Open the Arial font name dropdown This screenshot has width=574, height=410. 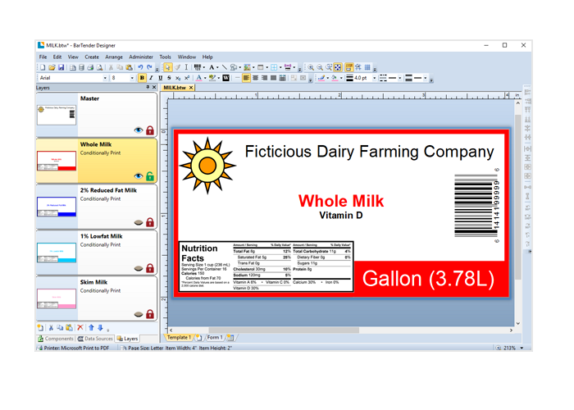coord(105,78)
